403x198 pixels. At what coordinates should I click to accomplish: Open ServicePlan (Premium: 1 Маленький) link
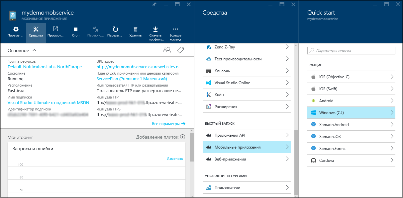point(132,79)
